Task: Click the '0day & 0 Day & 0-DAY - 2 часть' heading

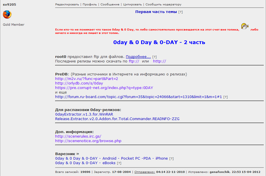Action: [159, 42]
